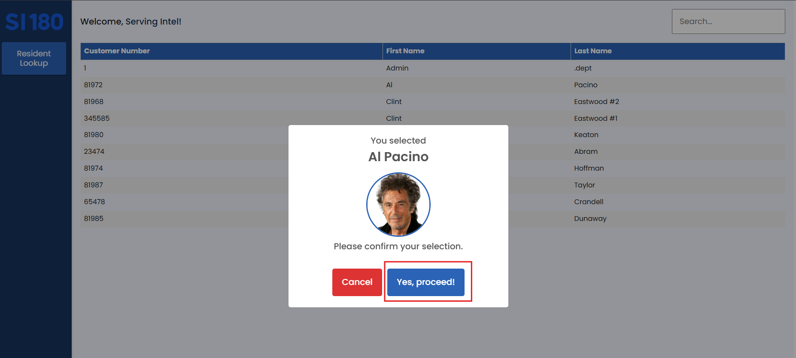Select customer number 81972 row
Image resolution: width=796 pixels, height=358 pixels.
pos(94,85)
